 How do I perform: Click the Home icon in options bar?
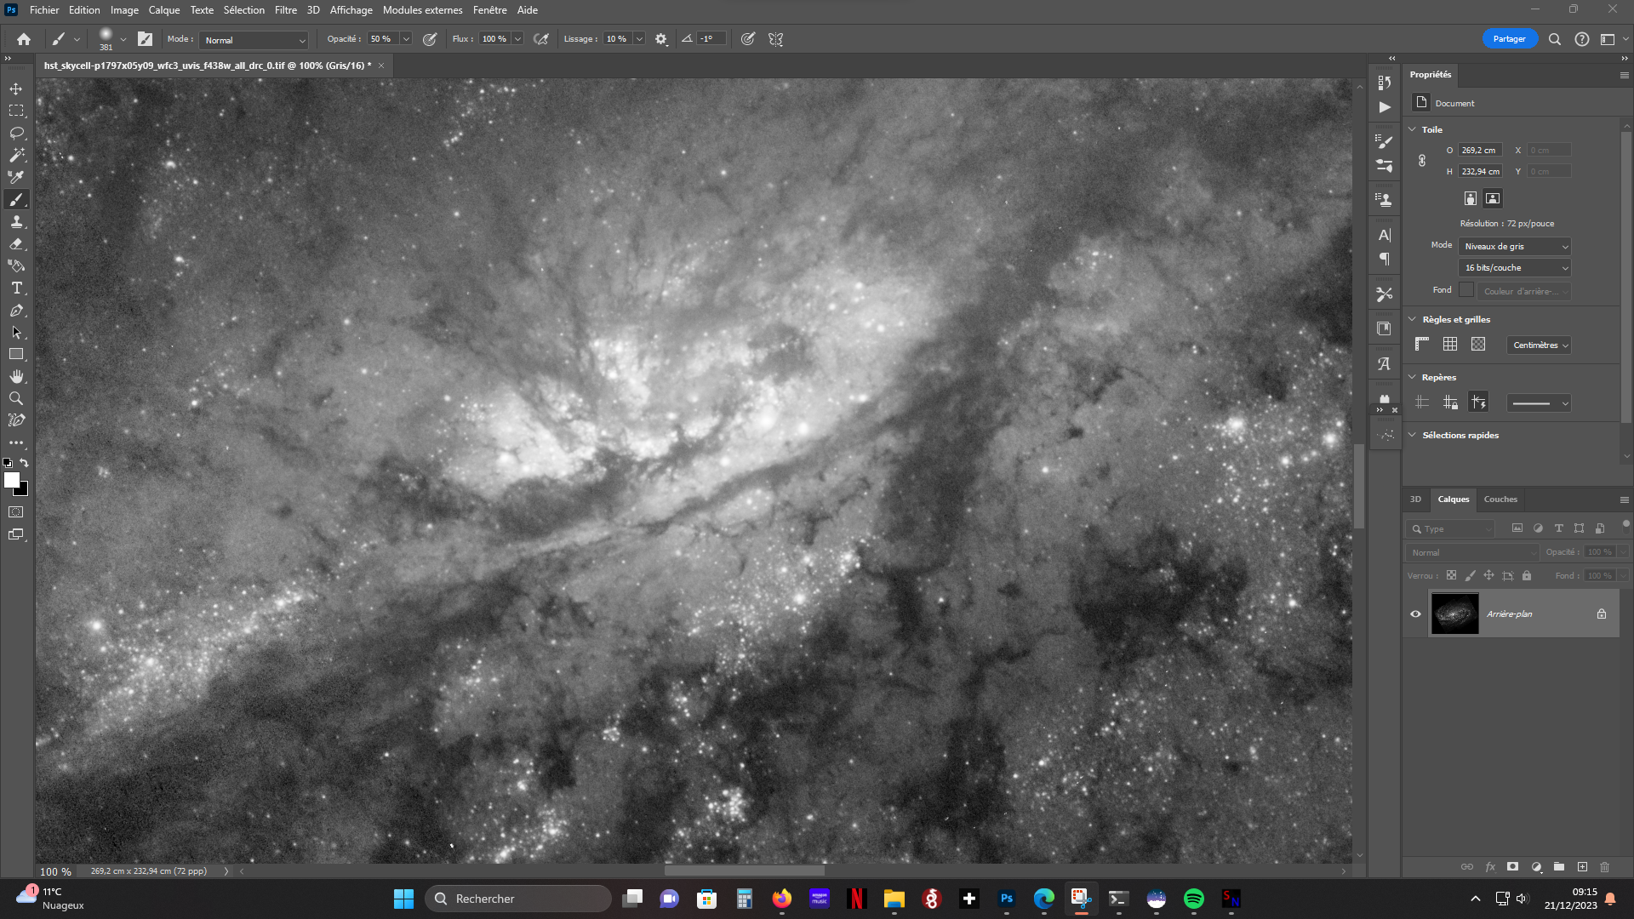coord(24,39)
